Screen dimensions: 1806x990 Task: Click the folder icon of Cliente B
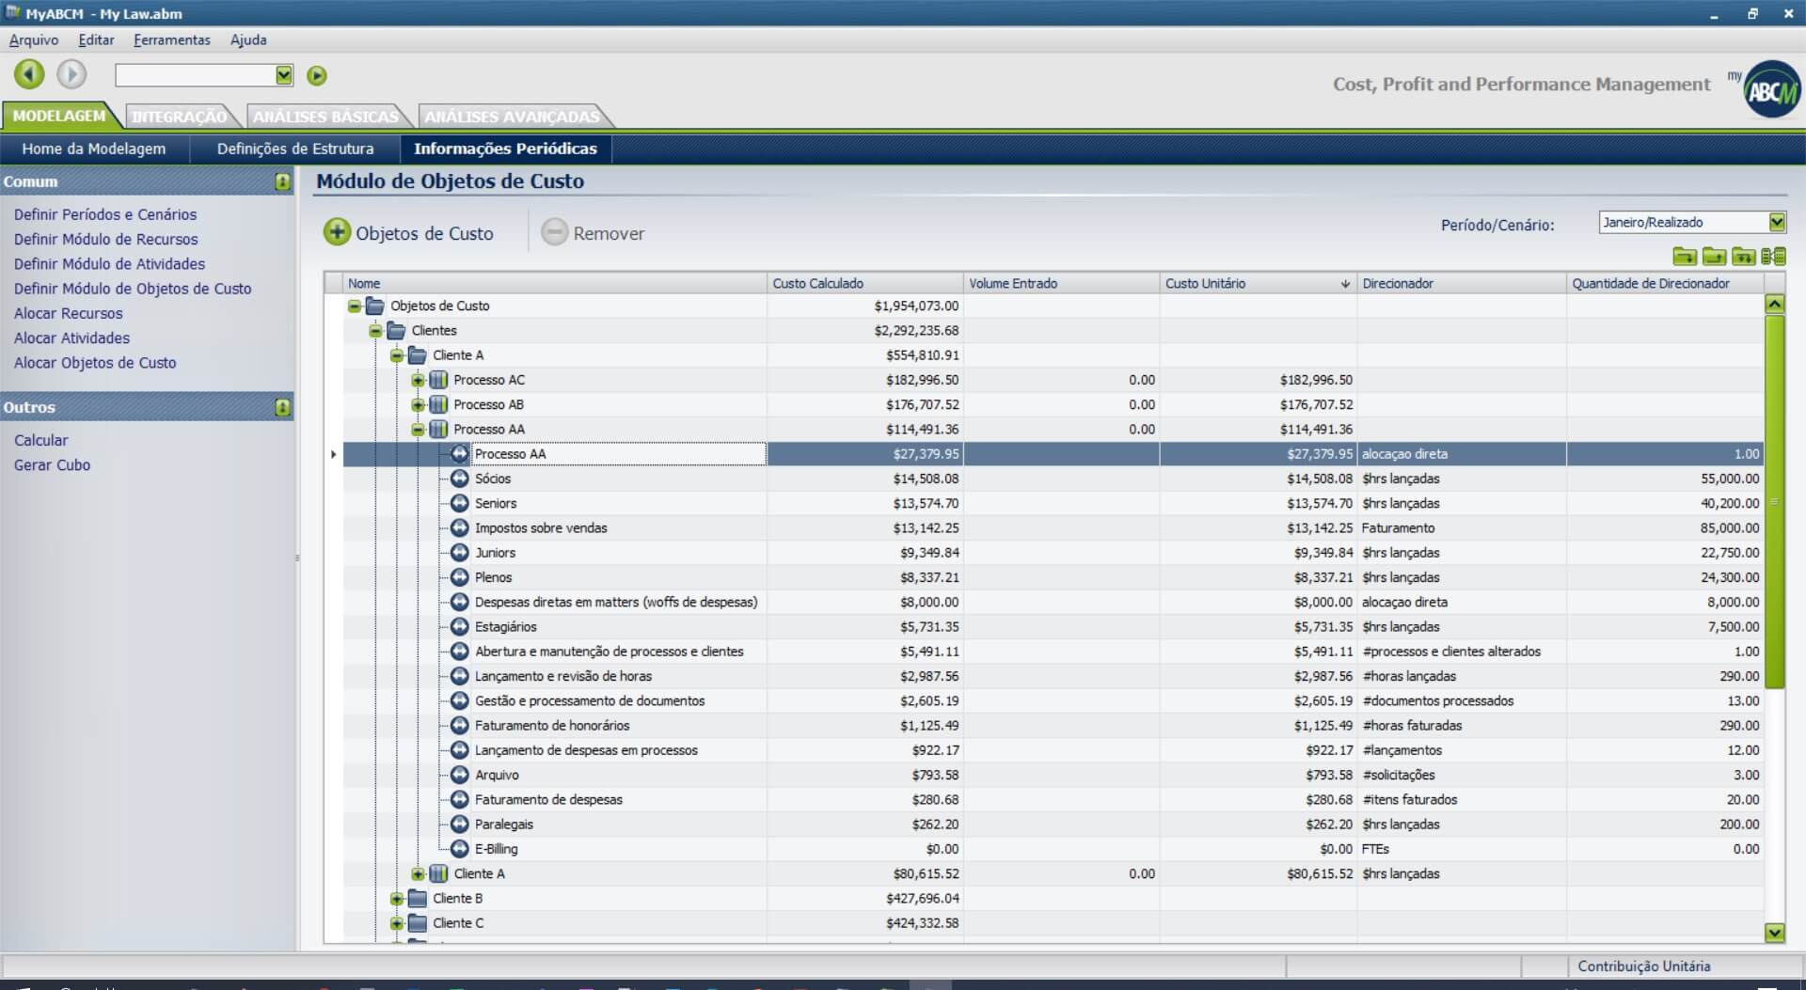pyautogui.click(x=418, y=898)
